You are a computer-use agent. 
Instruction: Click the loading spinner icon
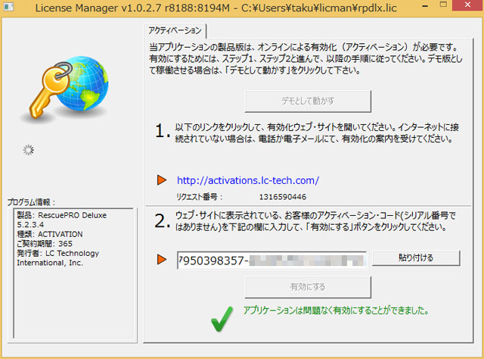coord(29,150)
